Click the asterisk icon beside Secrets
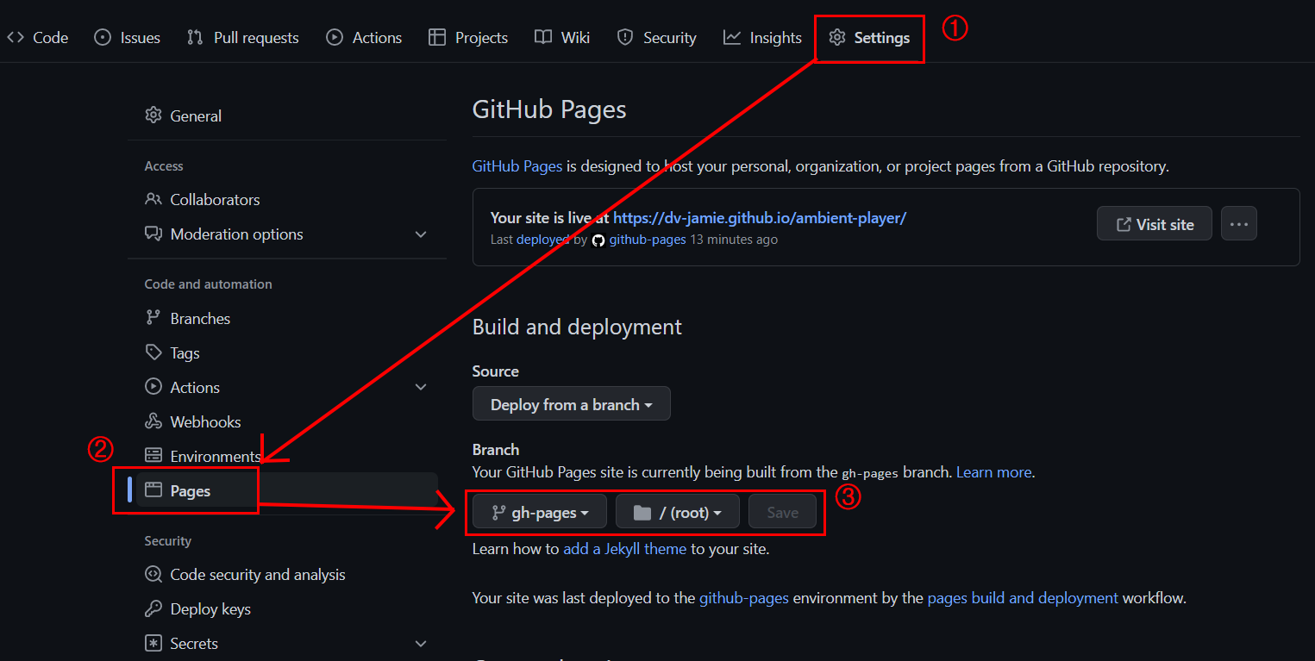Image resolution: width=1315 pixels, height=661 pixels. point(153,643)
